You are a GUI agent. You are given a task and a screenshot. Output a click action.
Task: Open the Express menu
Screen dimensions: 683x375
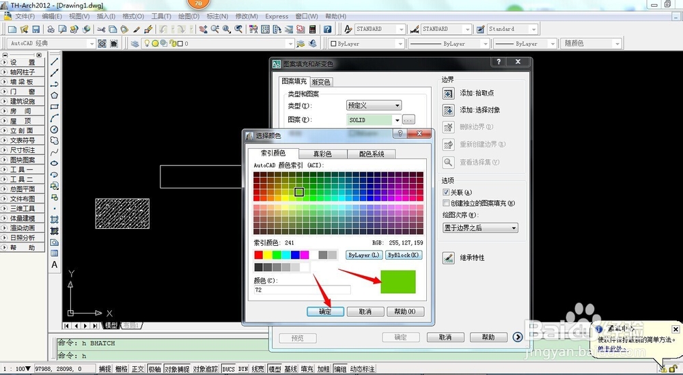point(277,16)
